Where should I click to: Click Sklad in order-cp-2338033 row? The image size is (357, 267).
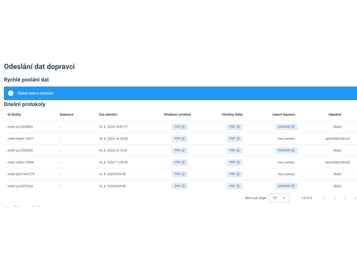click(x=337, y=150)
